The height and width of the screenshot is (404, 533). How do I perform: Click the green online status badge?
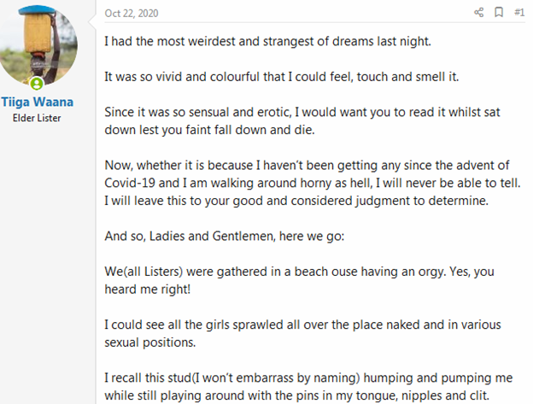coord(37,84)
